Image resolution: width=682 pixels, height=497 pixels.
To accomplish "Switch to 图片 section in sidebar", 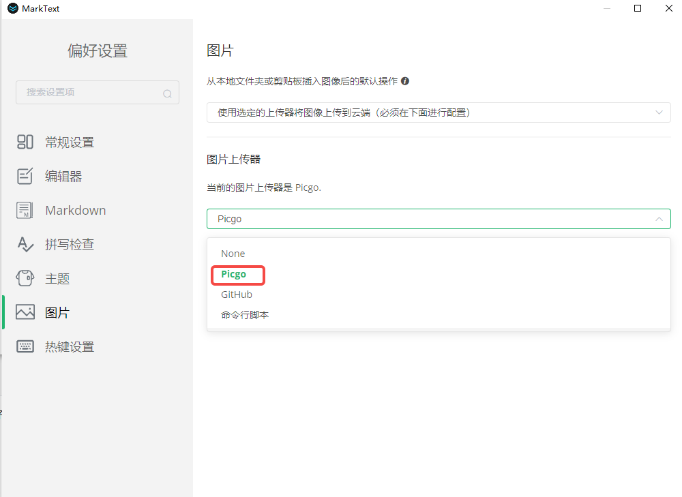I will [59, 312].
